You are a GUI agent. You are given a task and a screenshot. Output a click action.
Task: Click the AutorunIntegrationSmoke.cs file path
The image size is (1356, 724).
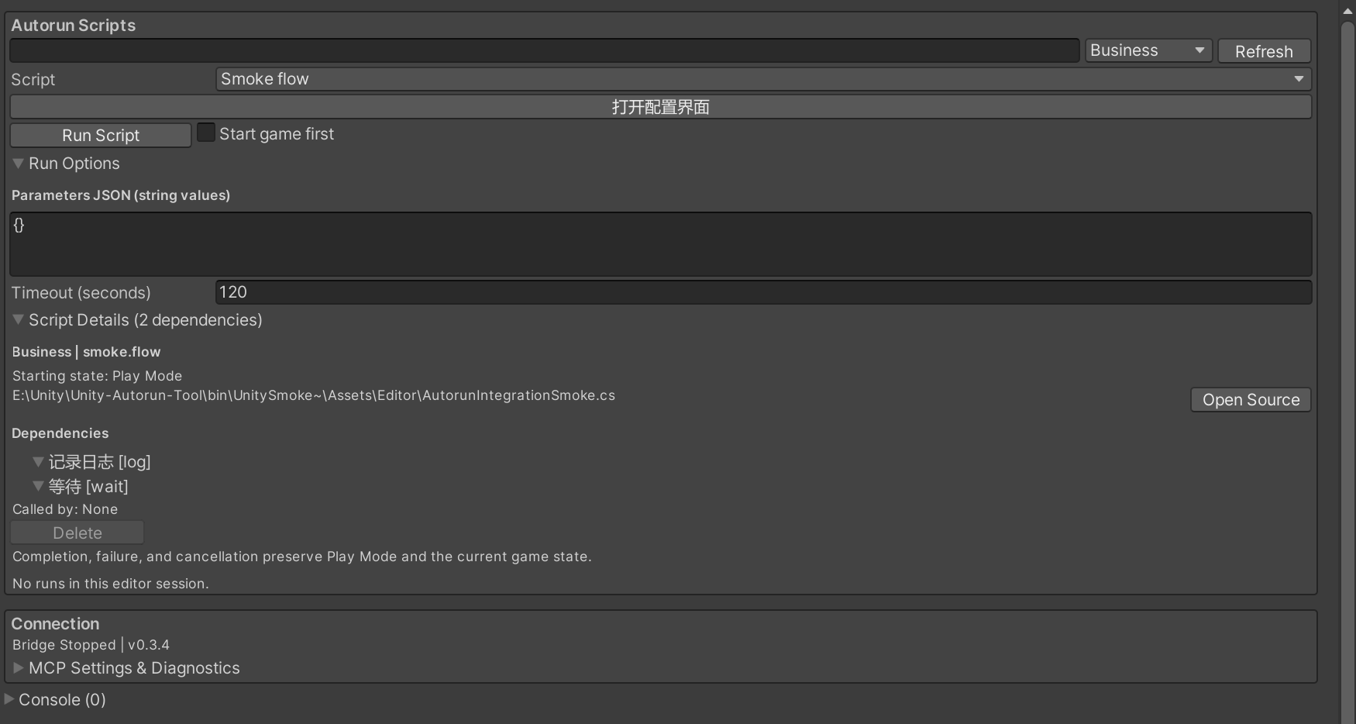pyautogui.click(x=314, y=395)
